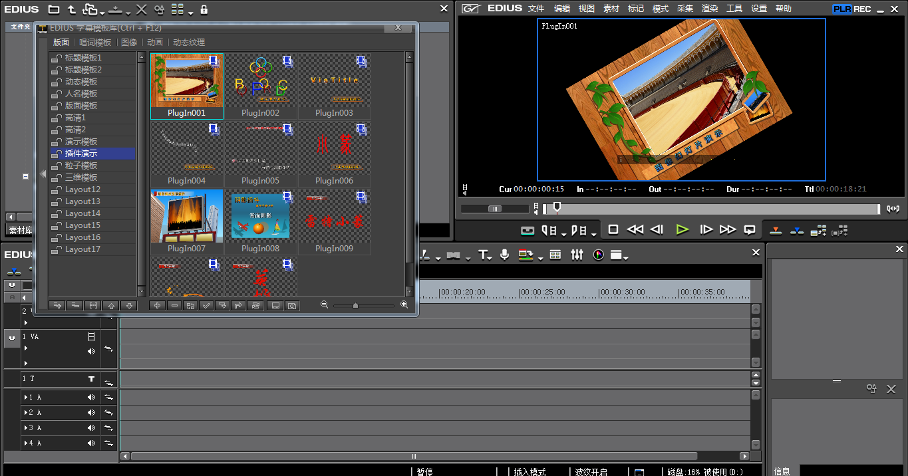908x476 pixels.
Task: Click the thumbnail size slider handle
Action: pos(355,305)
